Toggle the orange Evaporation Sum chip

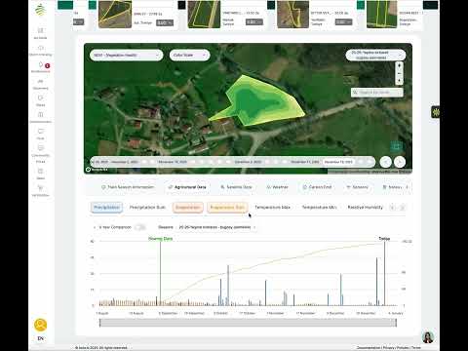coord(227,208)
